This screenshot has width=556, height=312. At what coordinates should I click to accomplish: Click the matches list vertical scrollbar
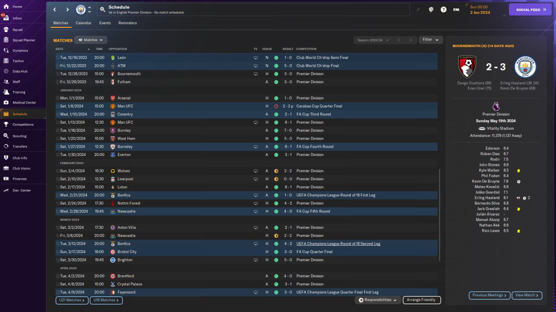[440, 215]
